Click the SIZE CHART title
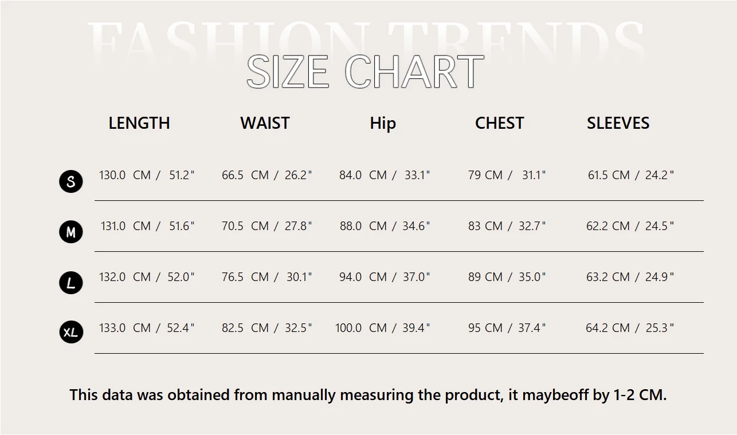Screen dimensions: 737x435 [x=365, y=72]
